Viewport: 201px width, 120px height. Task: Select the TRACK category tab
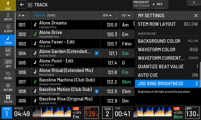point(8,40)
